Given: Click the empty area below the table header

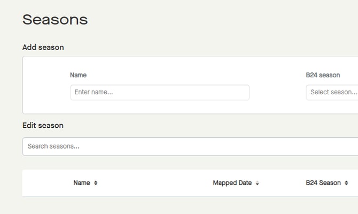Looking at the screenshot, I should point(187,205).
